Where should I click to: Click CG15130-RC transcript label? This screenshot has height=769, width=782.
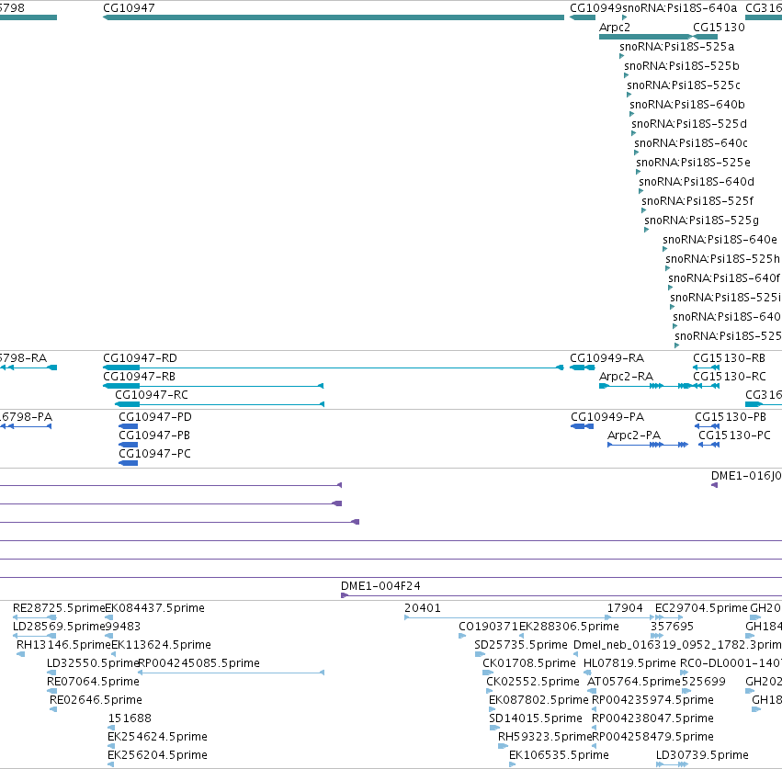tap(729, 377)
